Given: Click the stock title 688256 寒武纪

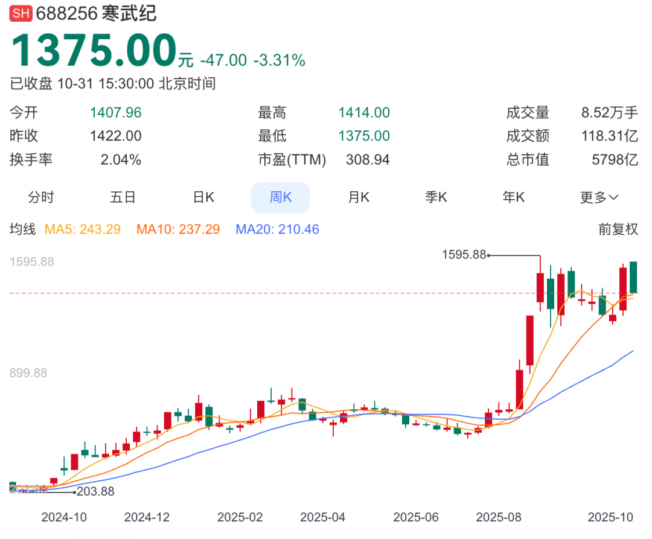Looking at the screenshot, I should point(96,13).
